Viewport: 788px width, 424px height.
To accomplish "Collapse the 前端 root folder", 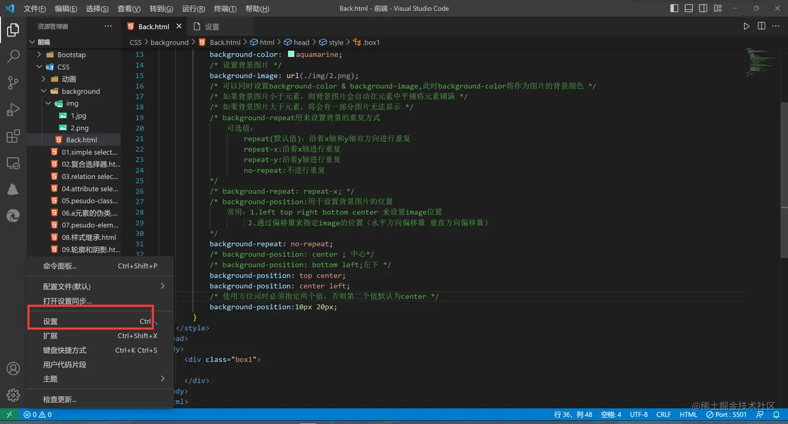I will (32, 42).
